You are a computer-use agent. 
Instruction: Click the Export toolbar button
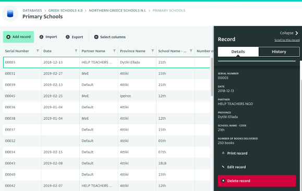pyautogui.click(x=75, y=37)
